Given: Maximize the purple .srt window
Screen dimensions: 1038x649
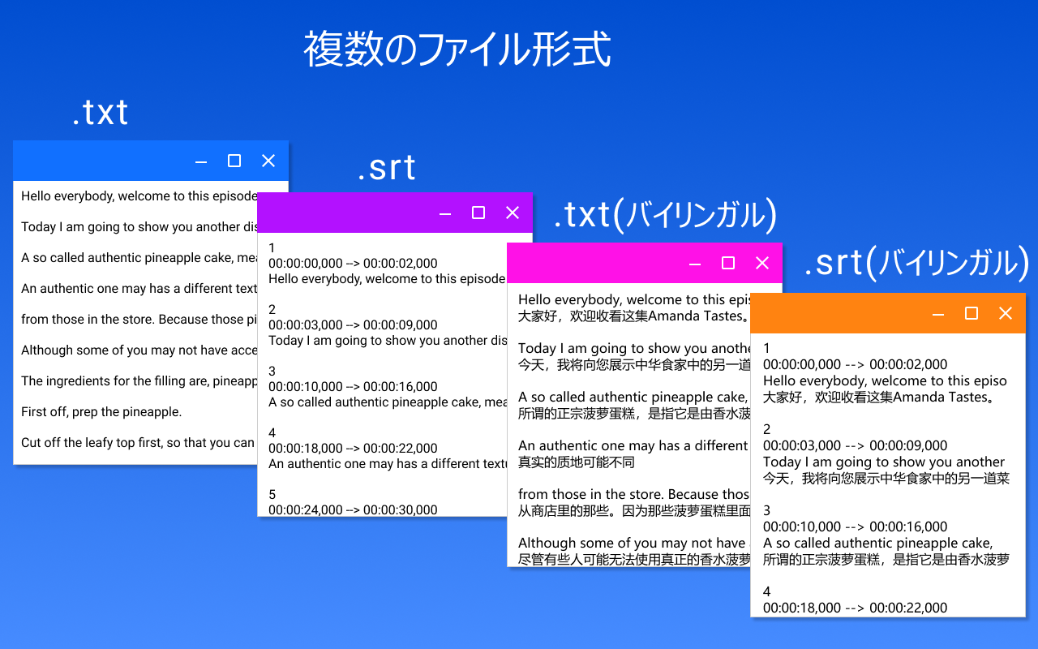Looking at the screenshot, I should click(478, 213).
